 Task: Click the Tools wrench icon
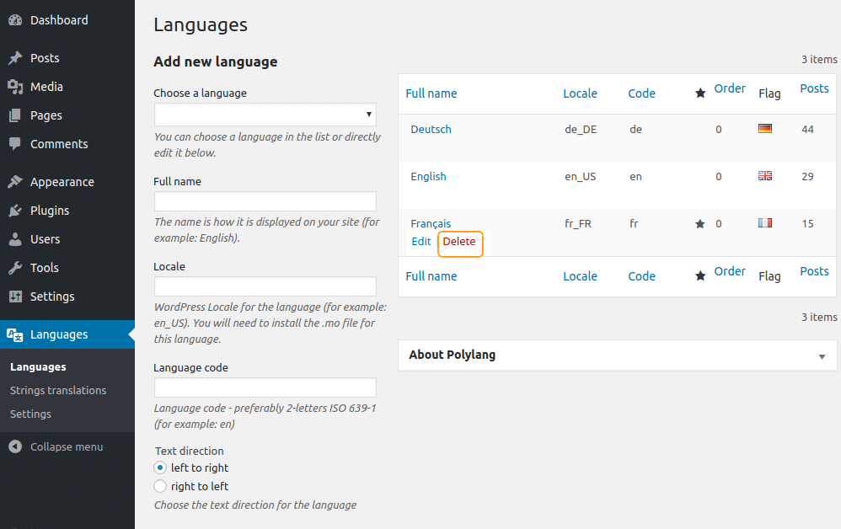15,267
